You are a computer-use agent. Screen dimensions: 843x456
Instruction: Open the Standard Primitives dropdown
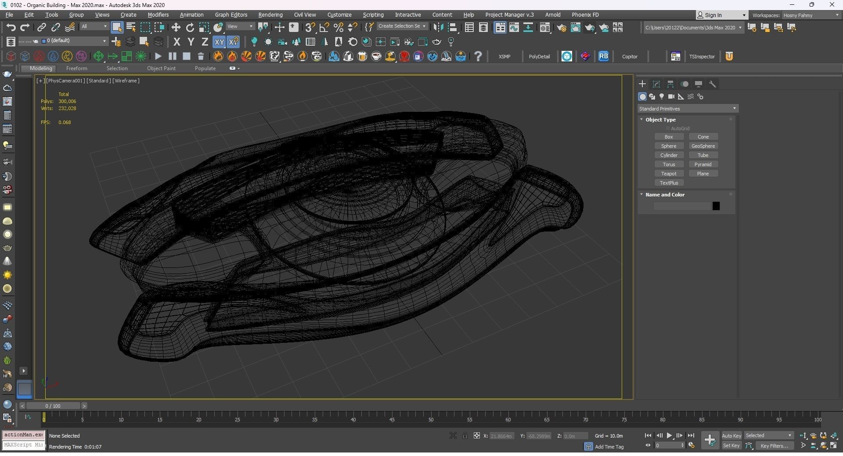(x=688, y=108)
